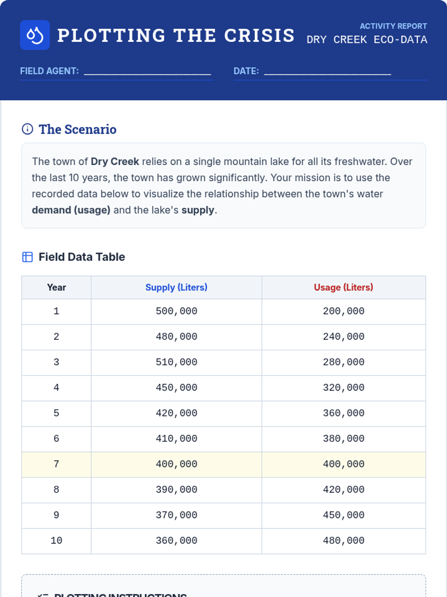Screen dimensions: 447x597
Task: Click the Year column header
Action: 56,287
